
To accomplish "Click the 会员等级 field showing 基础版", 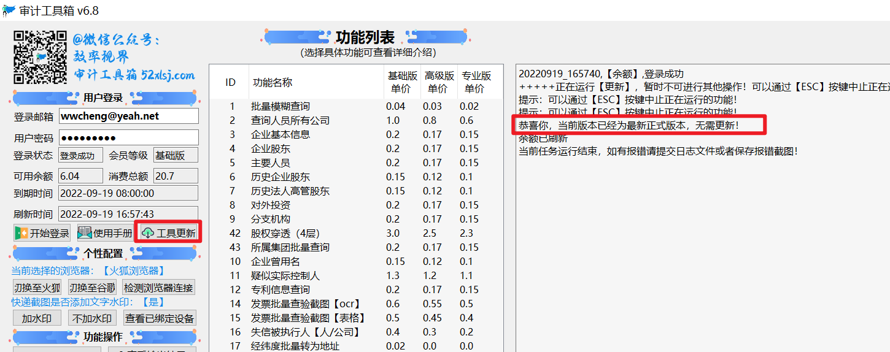I will [176, 156].
